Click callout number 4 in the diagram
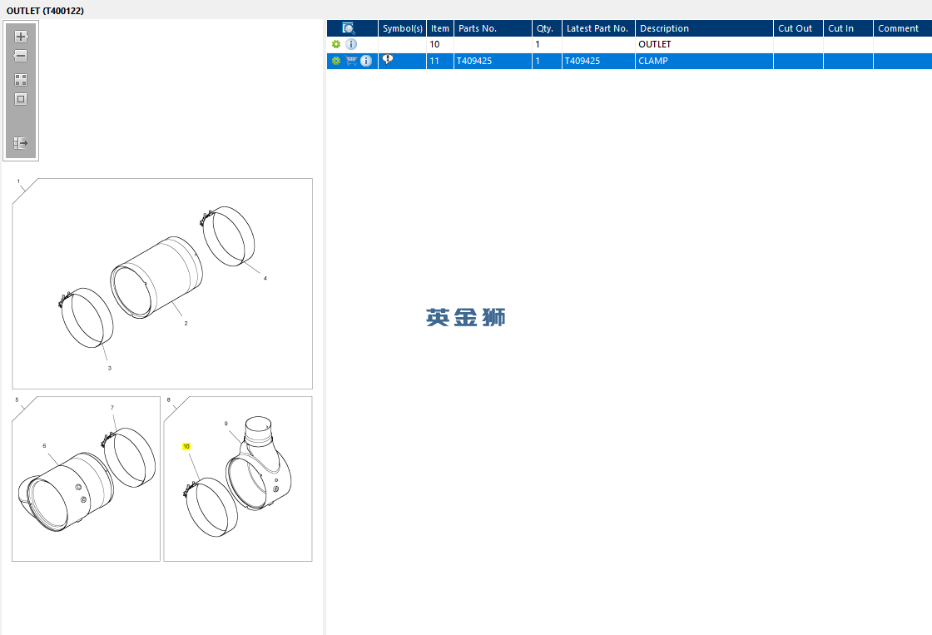Screen dimensions: 932x635 (x=265, y=278)
